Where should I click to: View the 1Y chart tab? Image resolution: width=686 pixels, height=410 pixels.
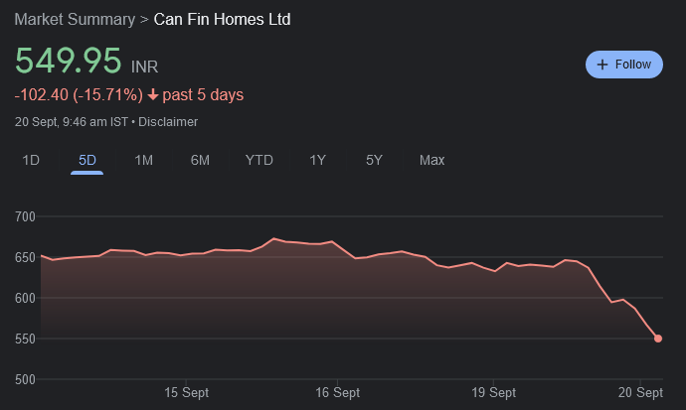tap(317, 160)
